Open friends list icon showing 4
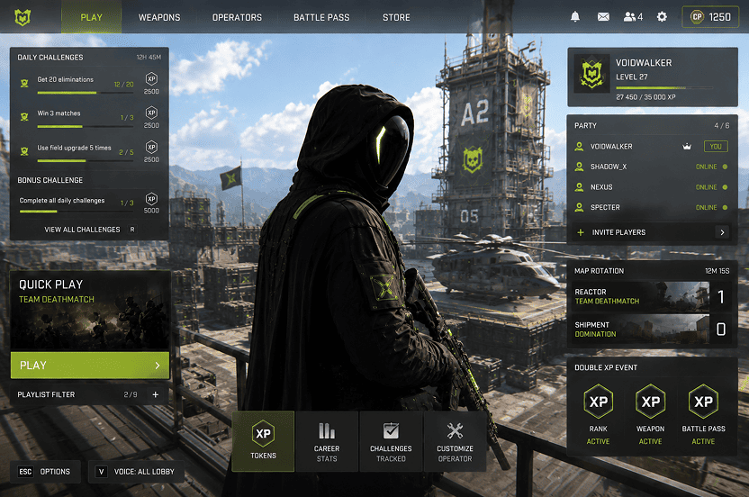The image size is (749, 497). pyautogui.click(x=633, y=17)
